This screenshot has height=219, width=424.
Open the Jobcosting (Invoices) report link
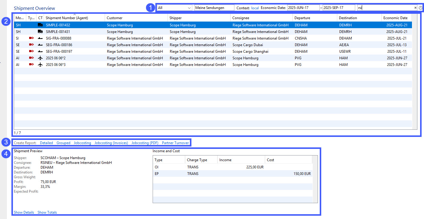pos(111,143)
